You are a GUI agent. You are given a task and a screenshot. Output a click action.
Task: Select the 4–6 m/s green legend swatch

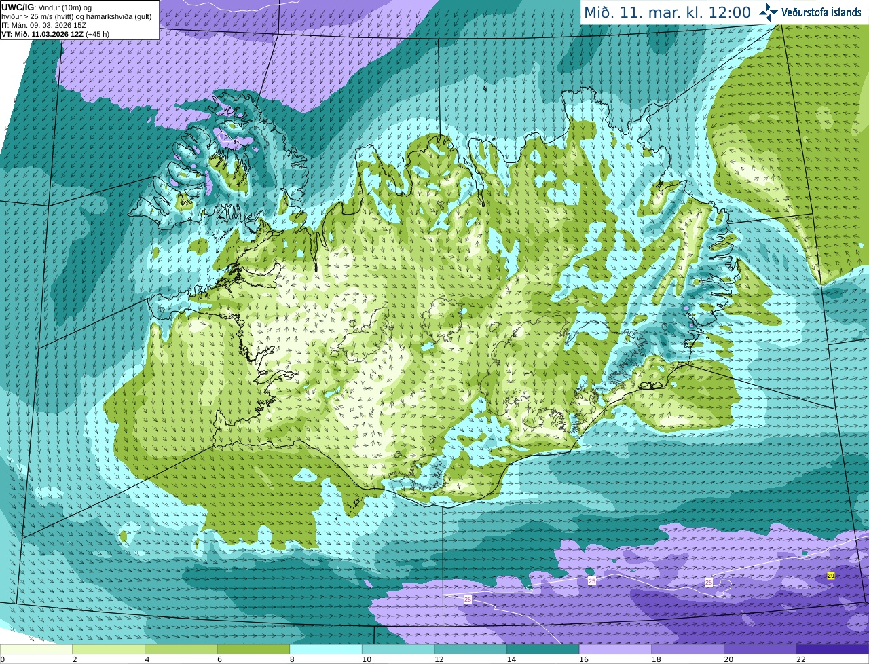click(x=181, y=649)
